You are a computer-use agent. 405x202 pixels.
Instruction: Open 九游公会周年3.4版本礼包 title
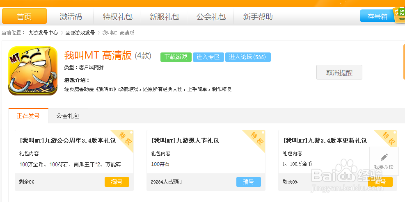68,141
